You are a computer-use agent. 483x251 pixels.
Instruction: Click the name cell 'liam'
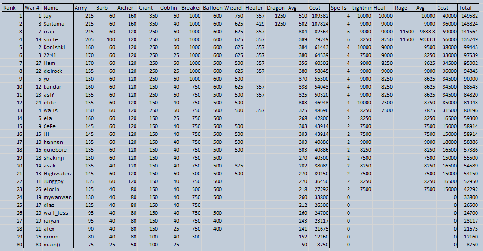tap(49, 63)
